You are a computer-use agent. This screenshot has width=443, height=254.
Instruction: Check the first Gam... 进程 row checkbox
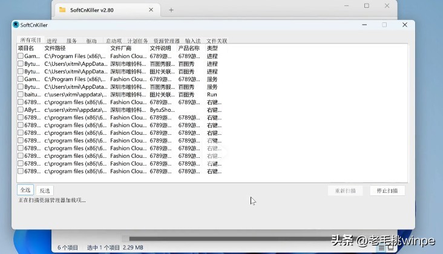[21, 56]
